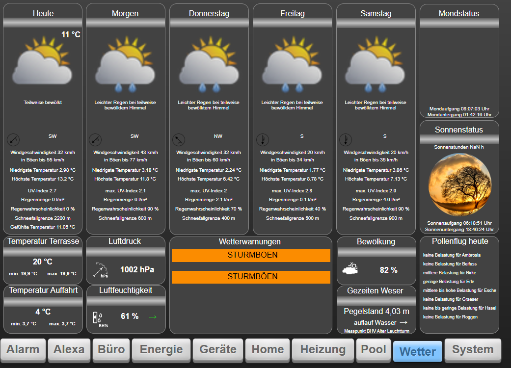
Task: Click the Pegelstand 4,03 m reading
Action: 376,311
